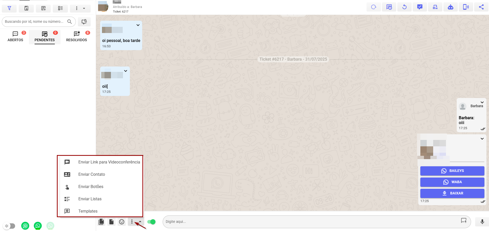Click the resolve ticket checkmark icon
Viewport: 489px width, 231px height.
click(x=420, y=7)
